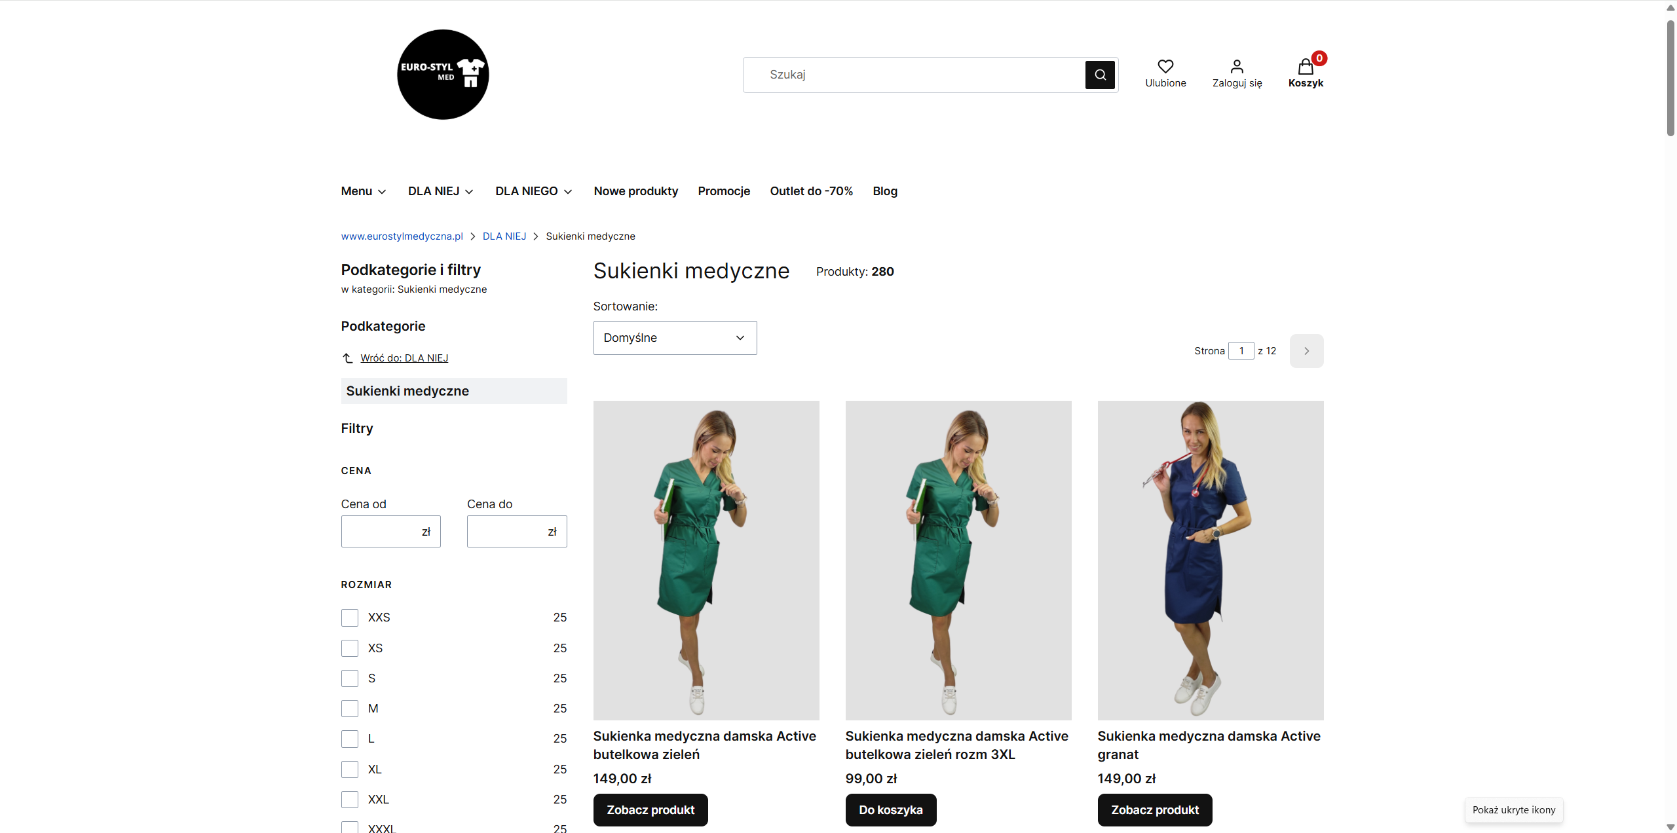Click the return arrow beside Wróć do
The width and height of the screenshot is (1677, 833).
(347, 358)
